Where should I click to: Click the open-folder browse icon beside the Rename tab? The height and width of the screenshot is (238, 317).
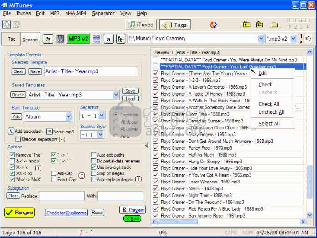coord(48,39)
